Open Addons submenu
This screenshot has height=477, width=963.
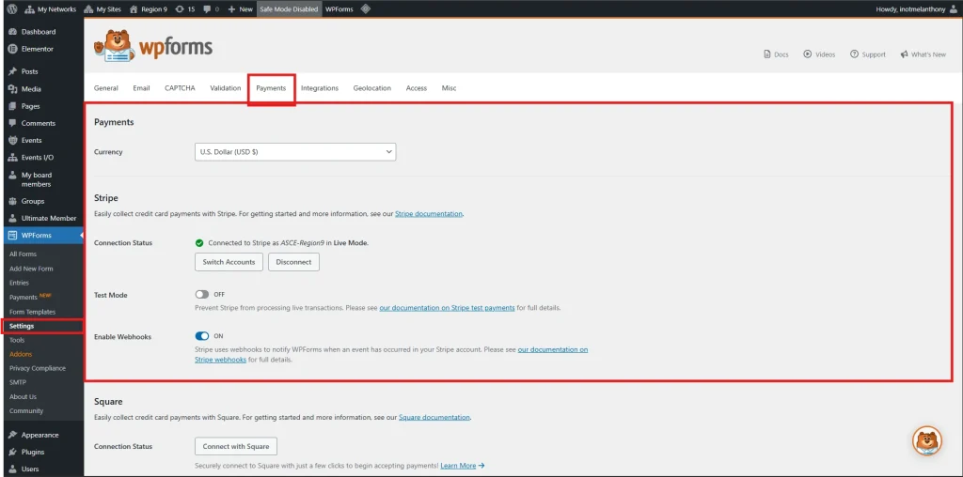click(21, 354)
